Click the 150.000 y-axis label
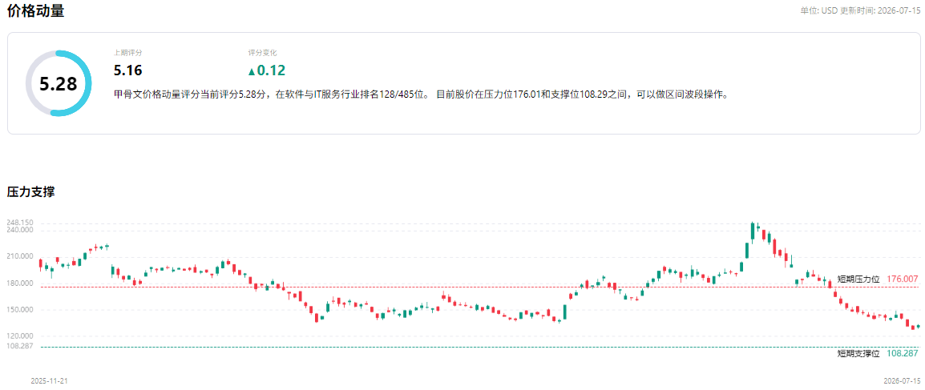Image resolution: width=925 pixels, height=390 pixels. click(x=20, y=309)
